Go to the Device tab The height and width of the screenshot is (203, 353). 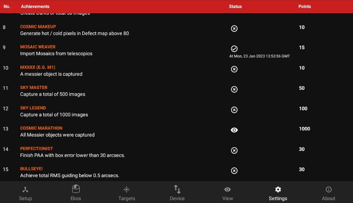177,193
